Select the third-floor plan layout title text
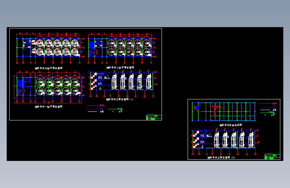 49,68
